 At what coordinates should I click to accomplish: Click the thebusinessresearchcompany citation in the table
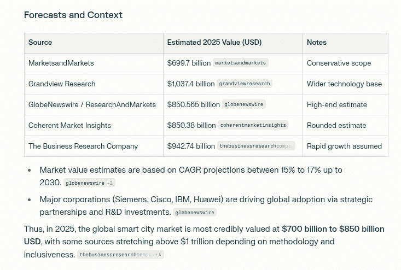256,146
